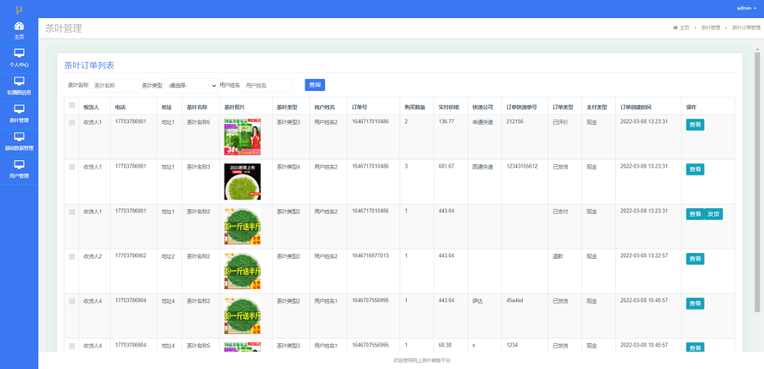Screen dimensions: 764x369
Task: Open 轮播图信息 in the sidebar
Action: [x=19, y=87]
